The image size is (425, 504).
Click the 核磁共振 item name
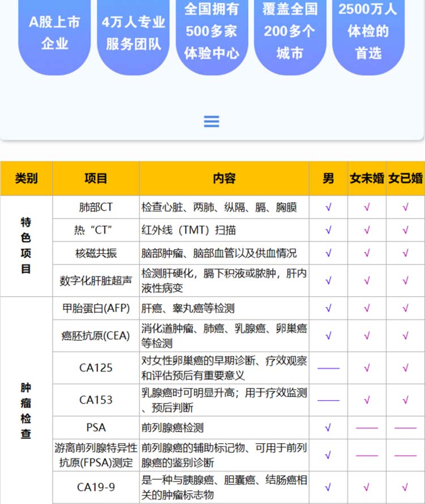tap(96, 253)
